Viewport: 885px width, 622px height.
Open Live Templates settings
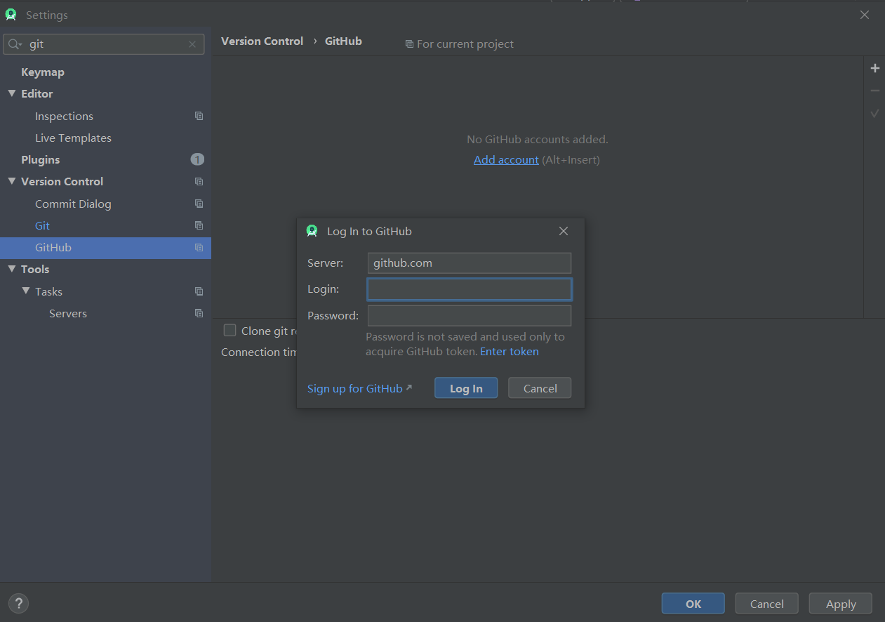tap(73, 138)
